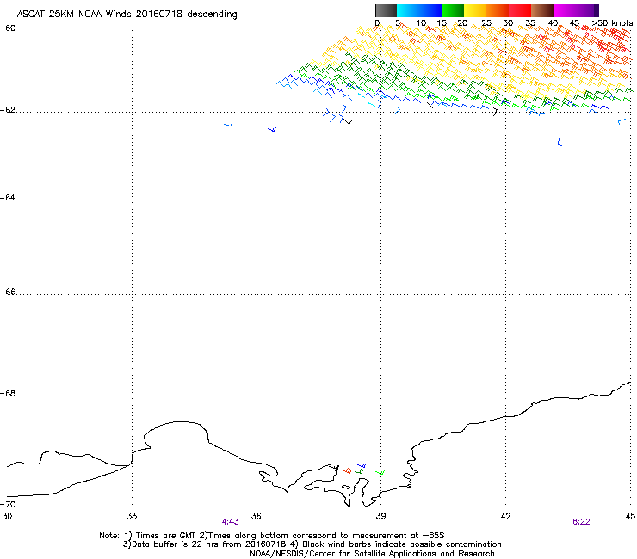Click the black contaminated wind barb below -62

(348, 121)
